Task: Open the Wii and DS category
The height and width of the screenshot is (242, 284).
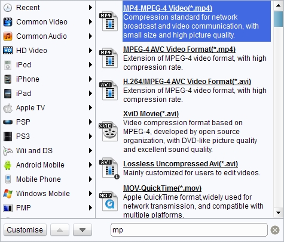Action: pyautogui.click(x=48, y=151)
